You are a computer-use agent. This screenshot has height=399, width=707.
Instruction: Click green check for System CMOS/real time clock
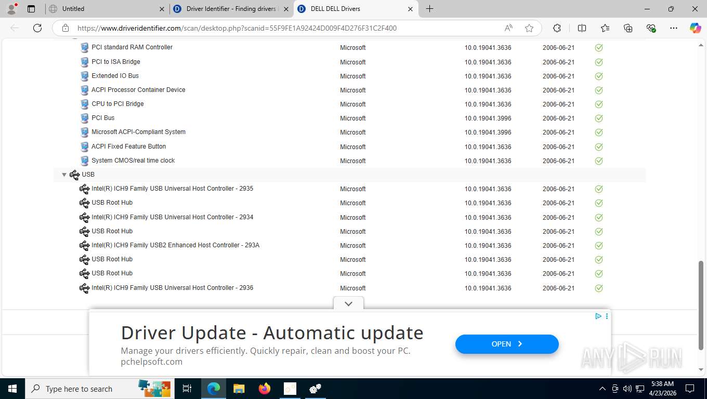click(599, 161)
